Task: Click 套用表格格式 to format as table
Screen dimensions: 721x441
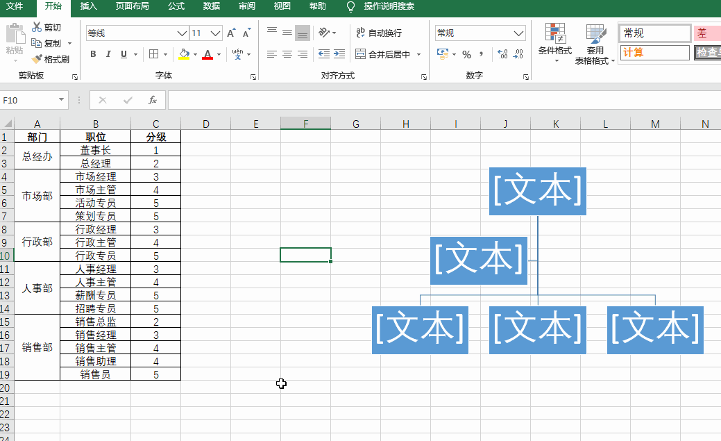Action: [595, 43]
